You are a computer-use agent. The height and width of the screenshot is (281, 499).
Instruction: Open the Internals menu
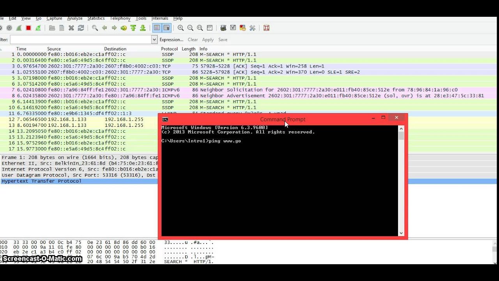(x=160, y=18)
